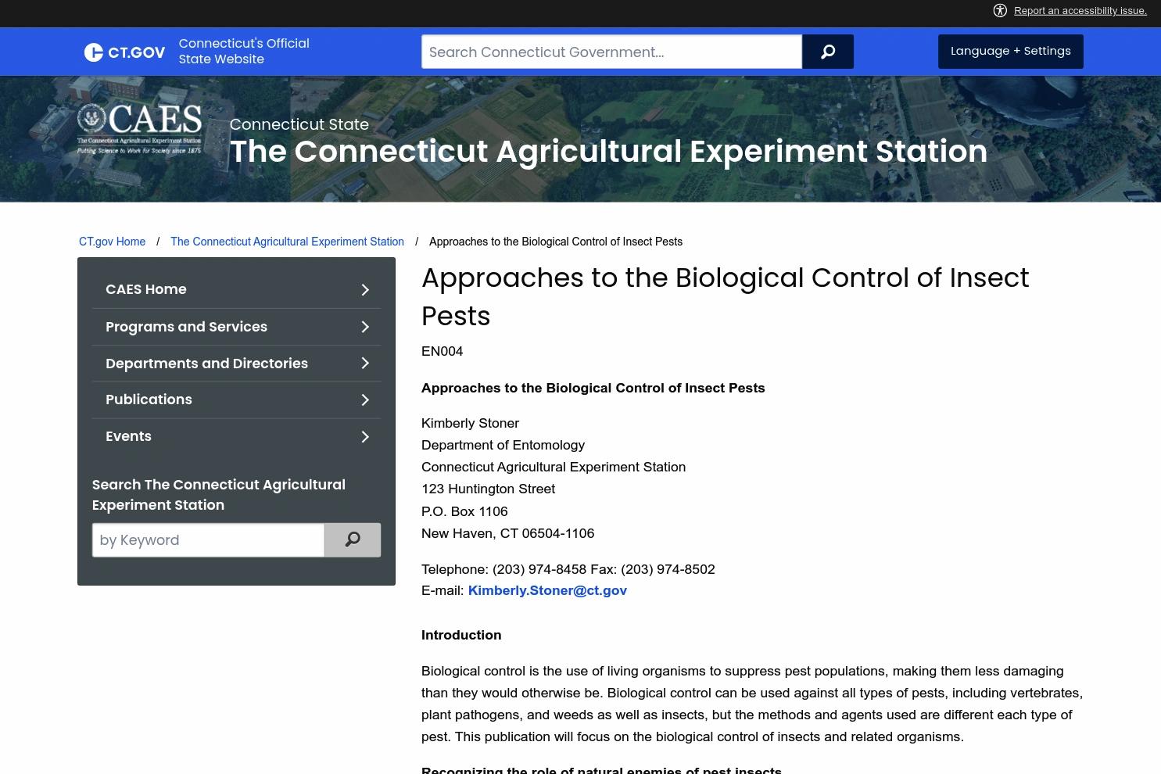Focus the by Keyword search field
This screenshot has width=1161, height=774.
(x=208, y=540)
